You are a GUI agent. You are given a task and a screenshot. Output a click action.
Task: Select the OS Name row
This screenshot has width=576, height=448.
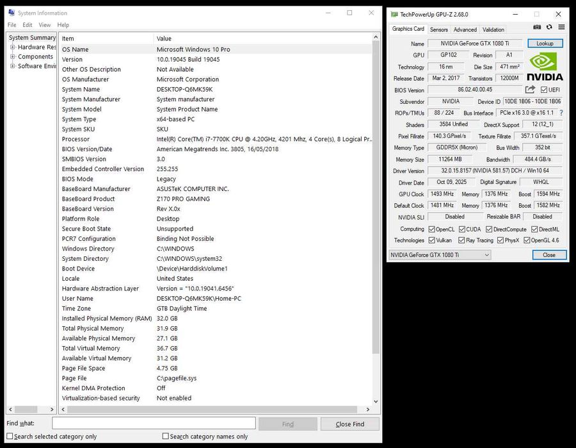[215, 49]
